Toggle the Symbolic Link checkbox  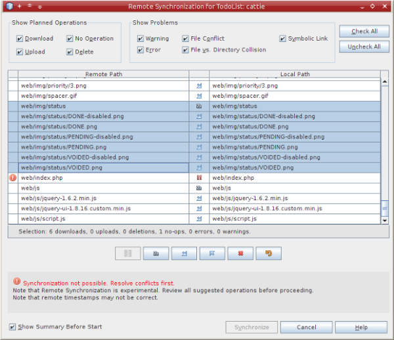[283, 39]
